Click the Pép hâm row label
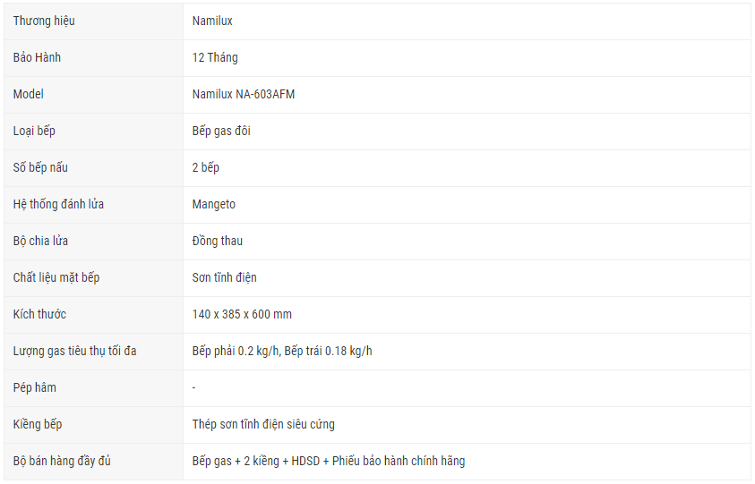Image resolution: width=755 pixels, height=484 pixels. 35,387
